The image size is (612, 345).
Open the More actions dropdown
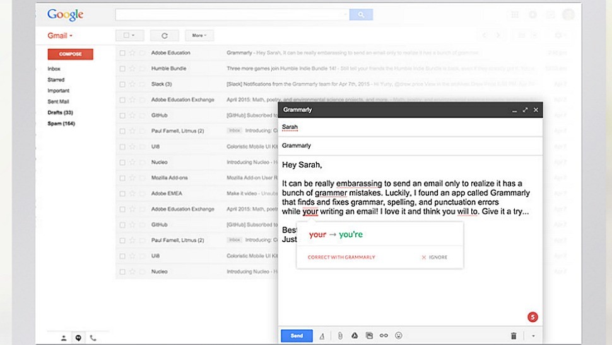coord(199,35)
